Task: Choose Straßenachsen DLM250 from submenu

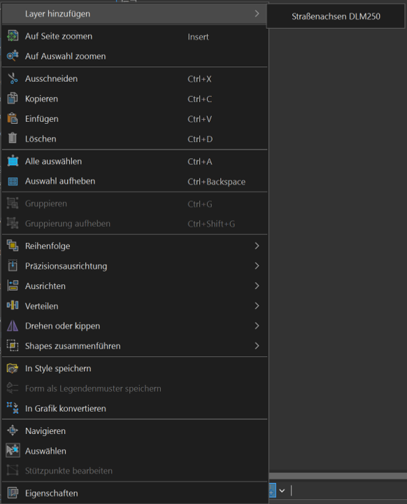Action: pos(336,16)
